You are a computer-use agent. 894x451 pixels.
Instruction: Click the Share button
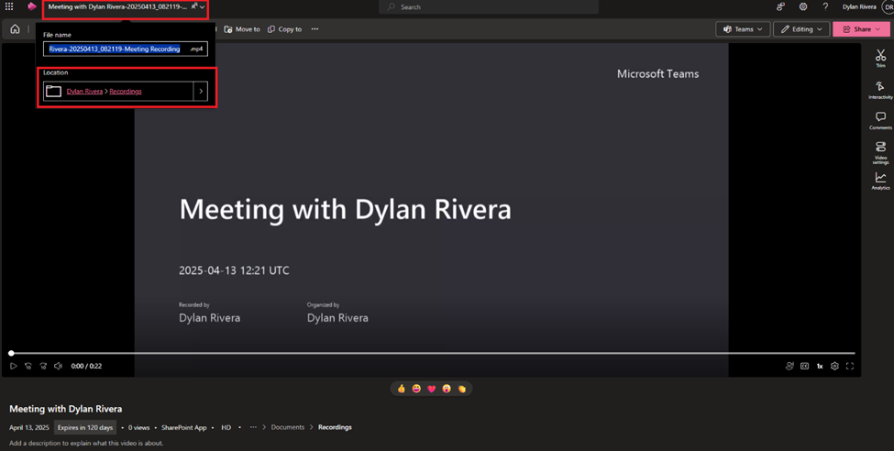[861, 29]
